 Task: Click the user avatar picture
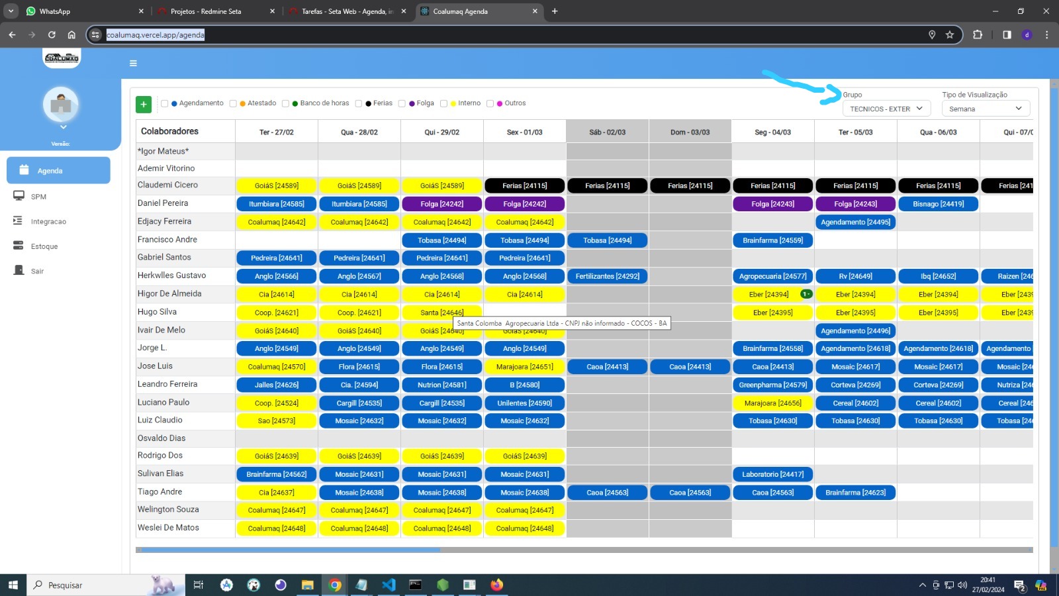click(61, 105)
